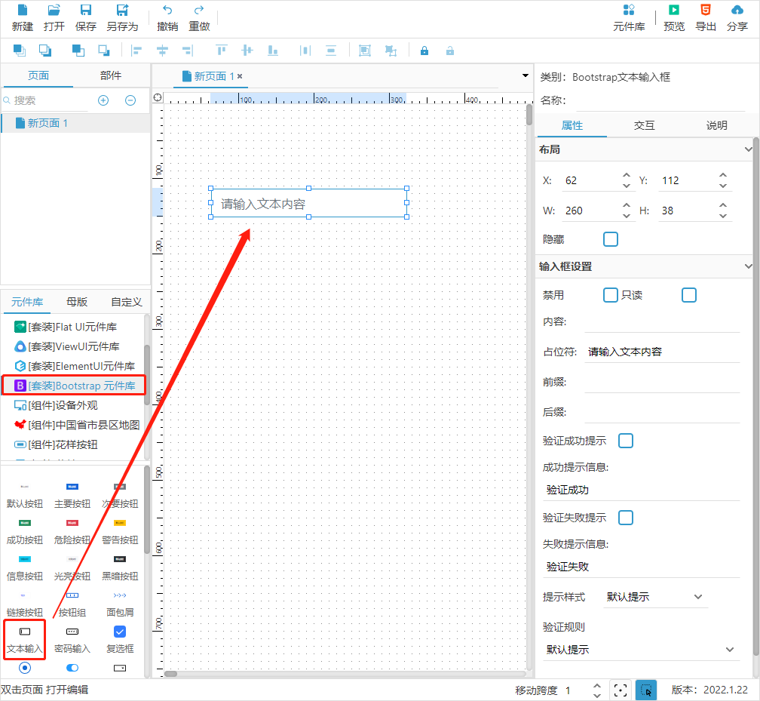The width and height of the screenshot is (760, 701).
Task: Increase 移动跨度 stepper value
Action: (597, 685)
